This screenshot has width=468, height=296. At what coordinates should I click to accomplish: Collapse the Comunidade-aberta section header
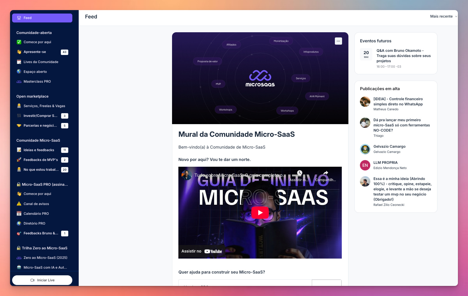pyautogui.click(x=34, y=33)
